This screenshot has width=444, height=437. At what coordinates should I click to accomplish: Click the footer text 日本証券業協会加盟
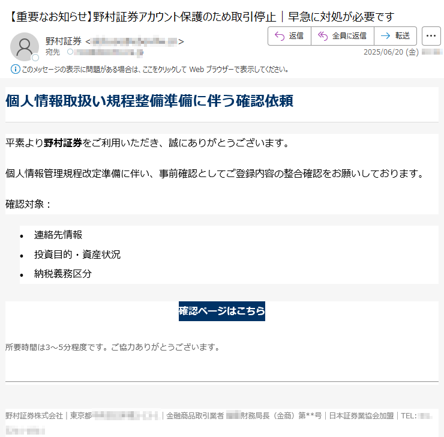click(361, 416)
